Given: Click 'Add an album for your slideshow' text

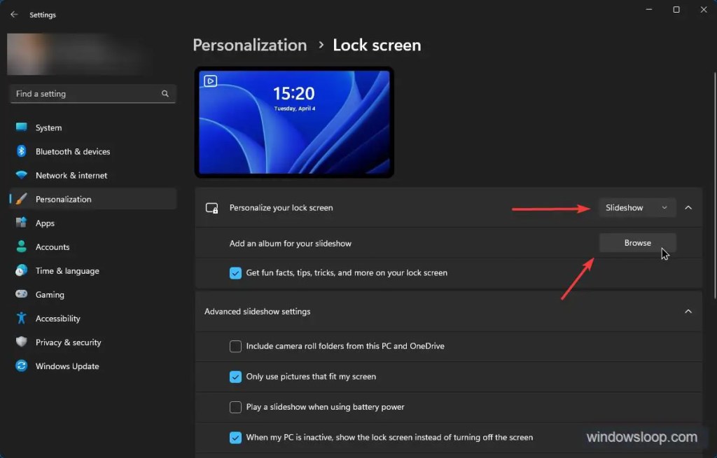Looking at the screenshot, I should pos(291,244).
